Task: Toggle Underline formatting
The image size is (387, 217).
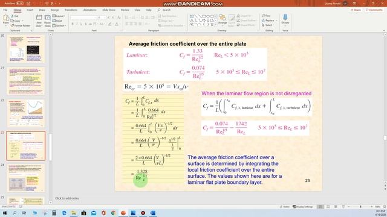Action: 82,24
